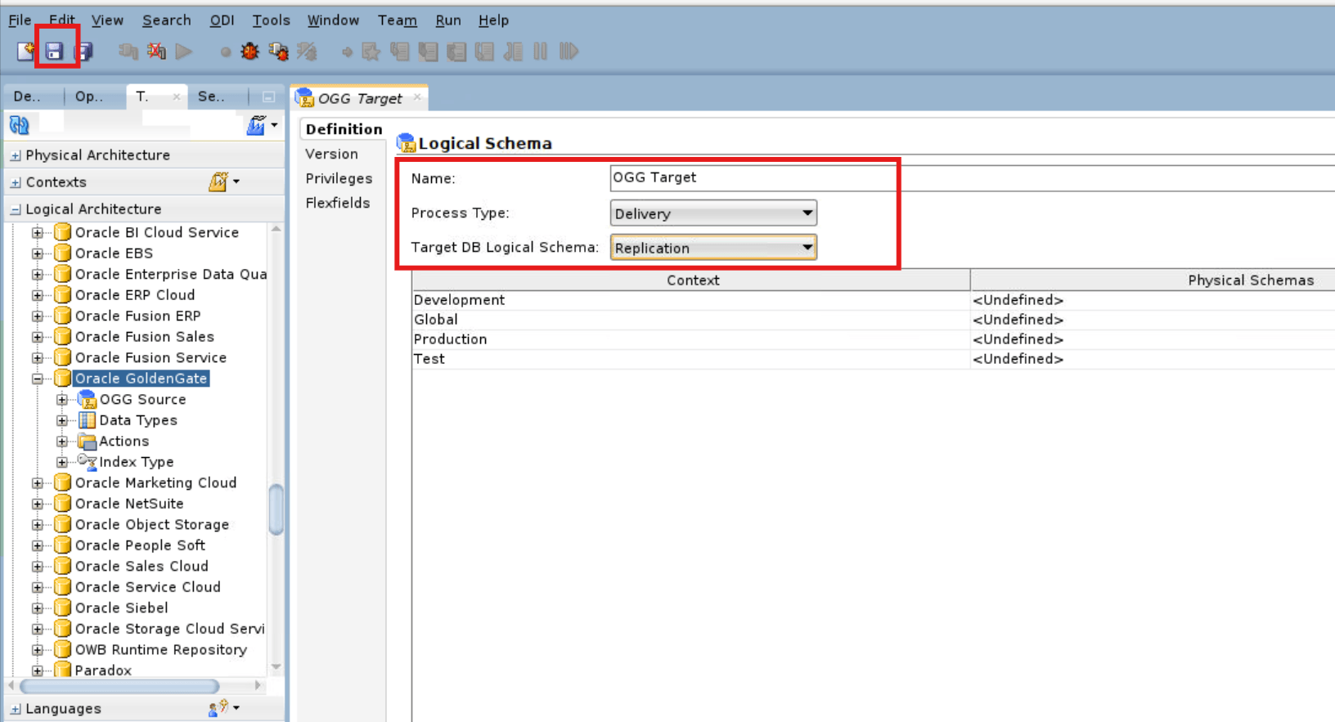Expand the Physical Architecture section
The height and width of the screenshot is (722, 1335).
point(16,155)
